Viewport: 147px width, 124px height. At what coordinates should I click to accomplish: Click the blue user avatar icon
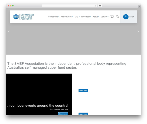click(126, 17)
